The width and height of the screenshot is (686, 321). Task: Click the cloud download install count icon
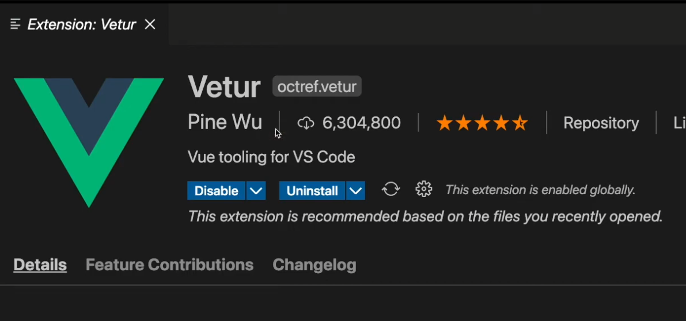[306, 123]
